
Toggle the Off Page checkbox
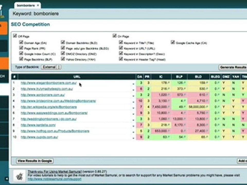pyautogui.click(x=15, y=36)
